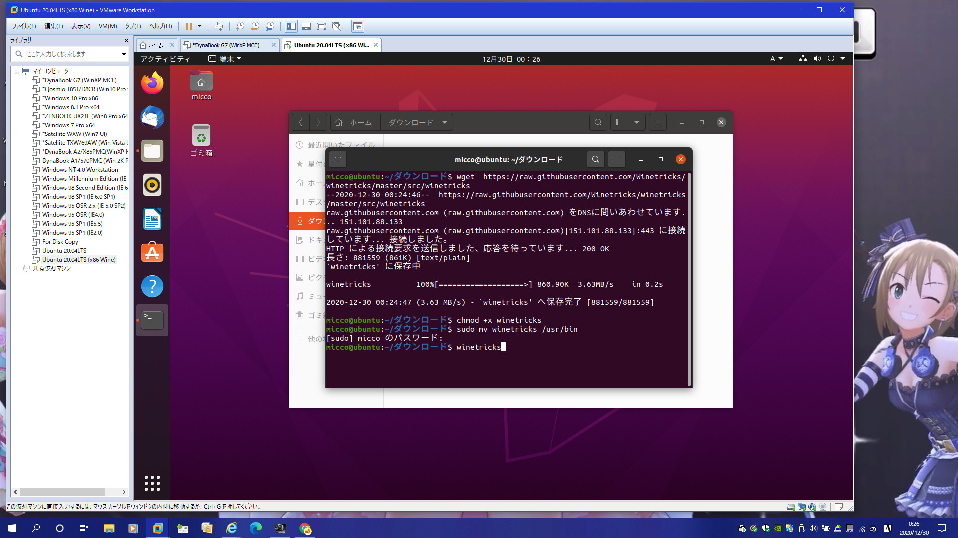Screen dimensions: 958x538
Task: Select 共有仮想マシン tree item
Action: click(51, 269)
